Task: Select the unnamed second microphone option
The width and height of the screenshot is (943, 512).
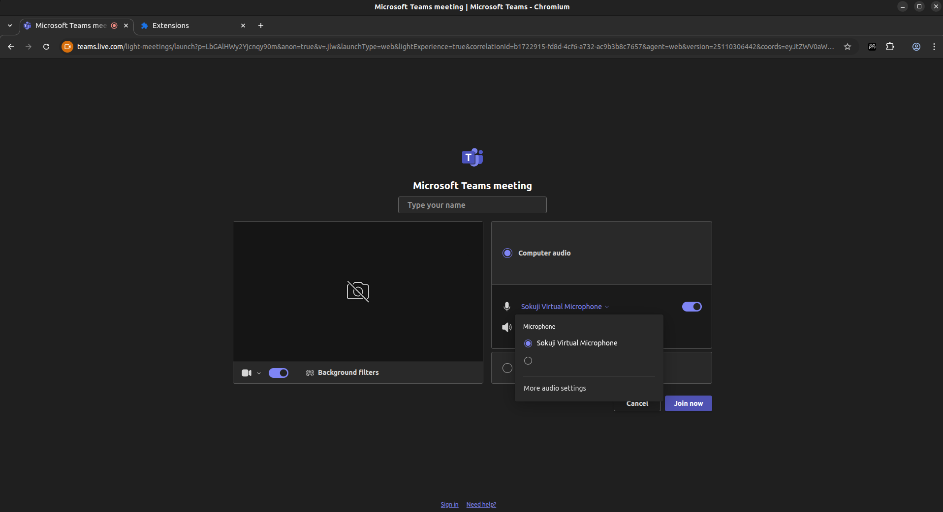Action: (x=528, y=361)
